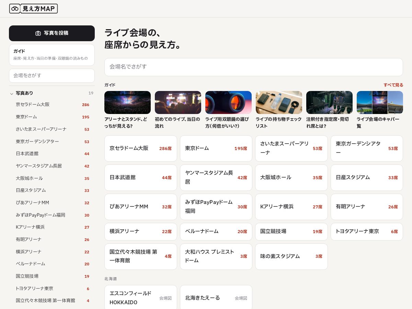Focus the 会場名でさがす search box

click(254, 67)
